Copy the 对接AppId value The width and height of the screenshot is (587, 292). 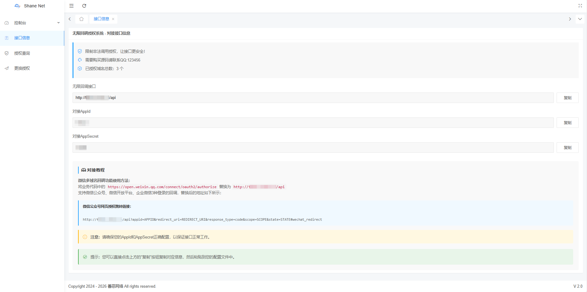point(567,123)
